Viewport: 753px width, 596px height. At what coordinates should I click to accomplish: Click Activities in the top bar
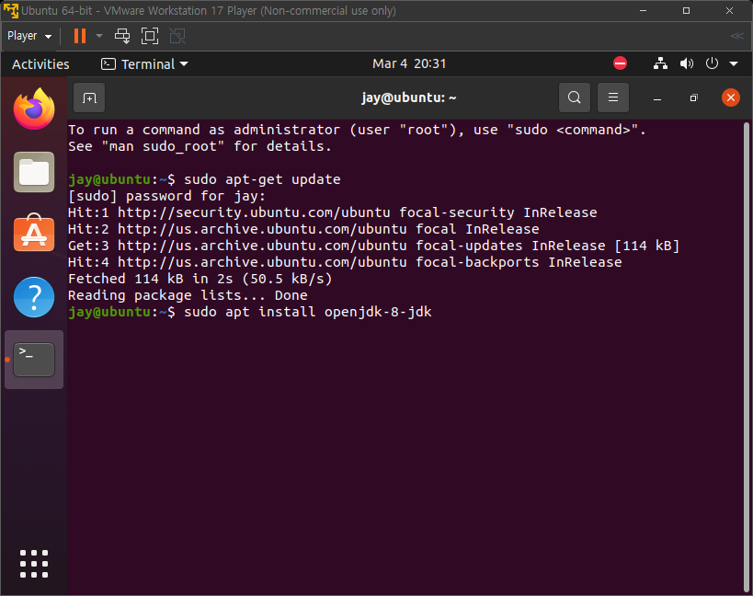pos(40,64)
